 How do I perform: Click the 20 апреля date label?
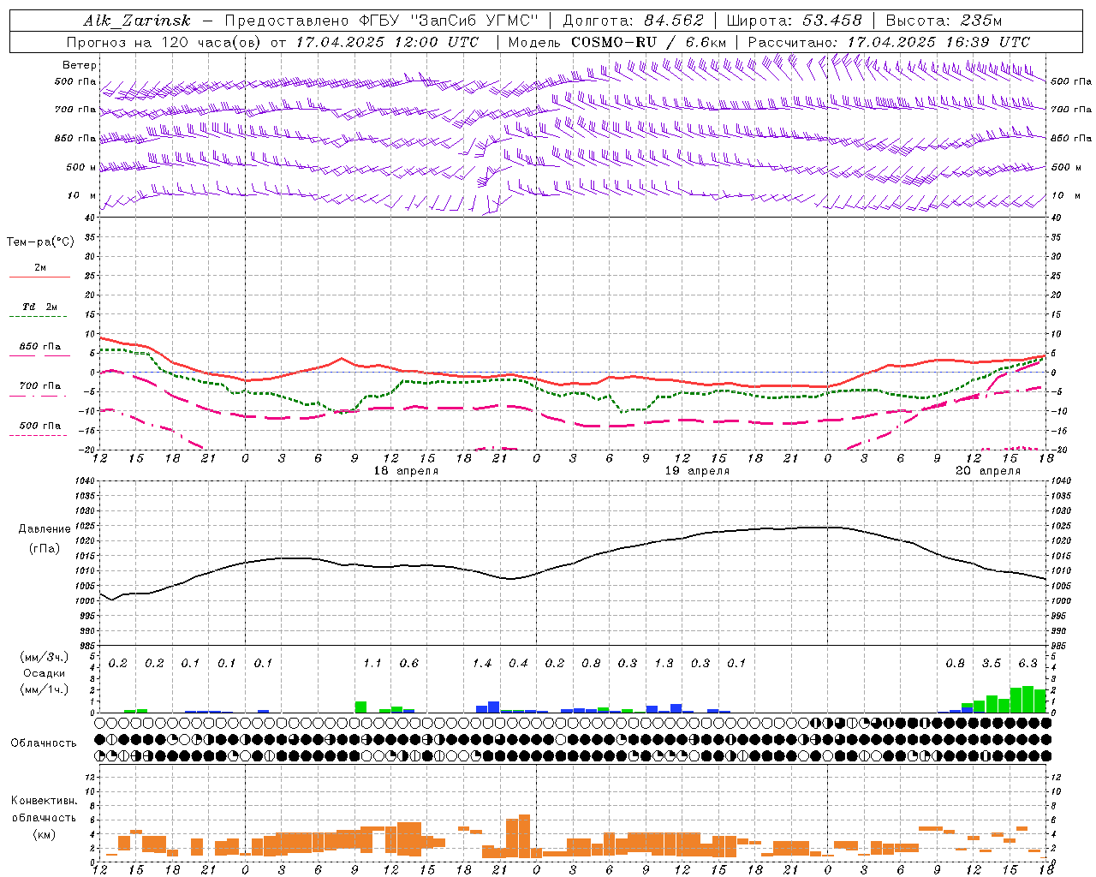pyautogui.click(x=988, y=471)
